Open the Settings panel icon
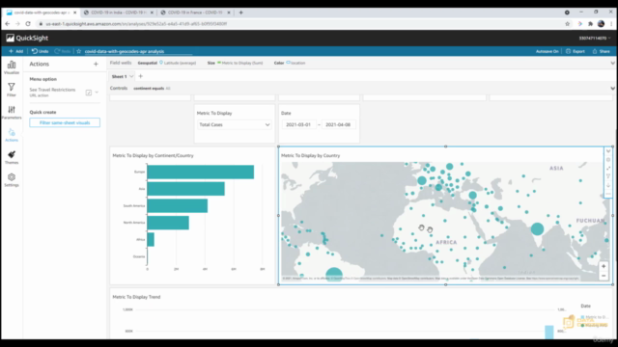Screen dimensions: 618x347 coord(12,180)
